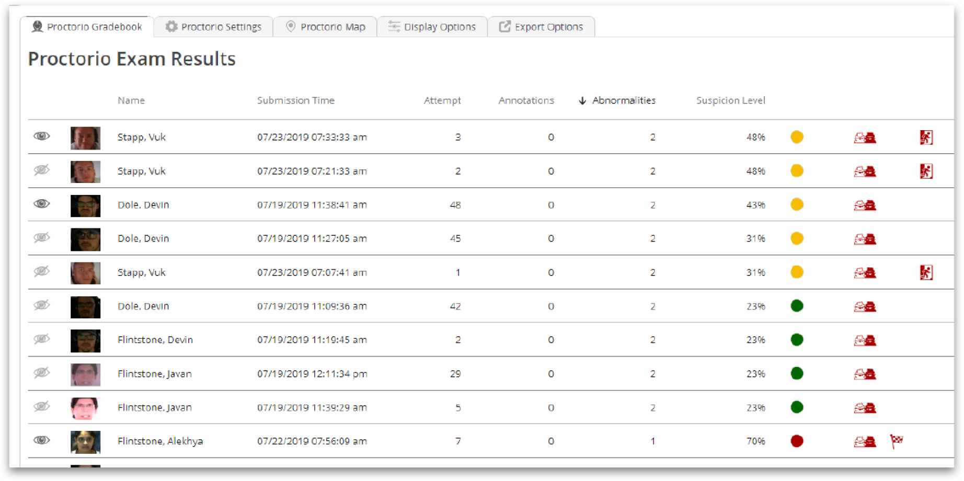Click the export arrow icon on Export Options tab
964x481 pixels.
[x=504, y=26]
